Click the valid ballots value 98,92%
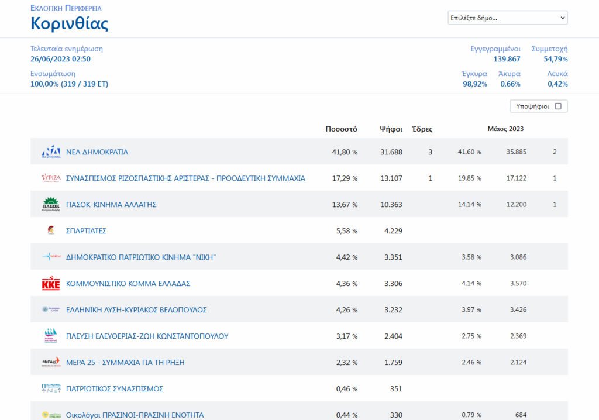Viewport: 599px width, 420px height. click(x=475, y=84)
